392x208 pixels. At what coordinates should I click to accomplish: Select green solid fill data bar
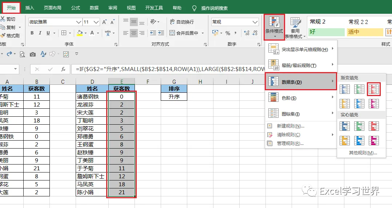tap(359, 126)
